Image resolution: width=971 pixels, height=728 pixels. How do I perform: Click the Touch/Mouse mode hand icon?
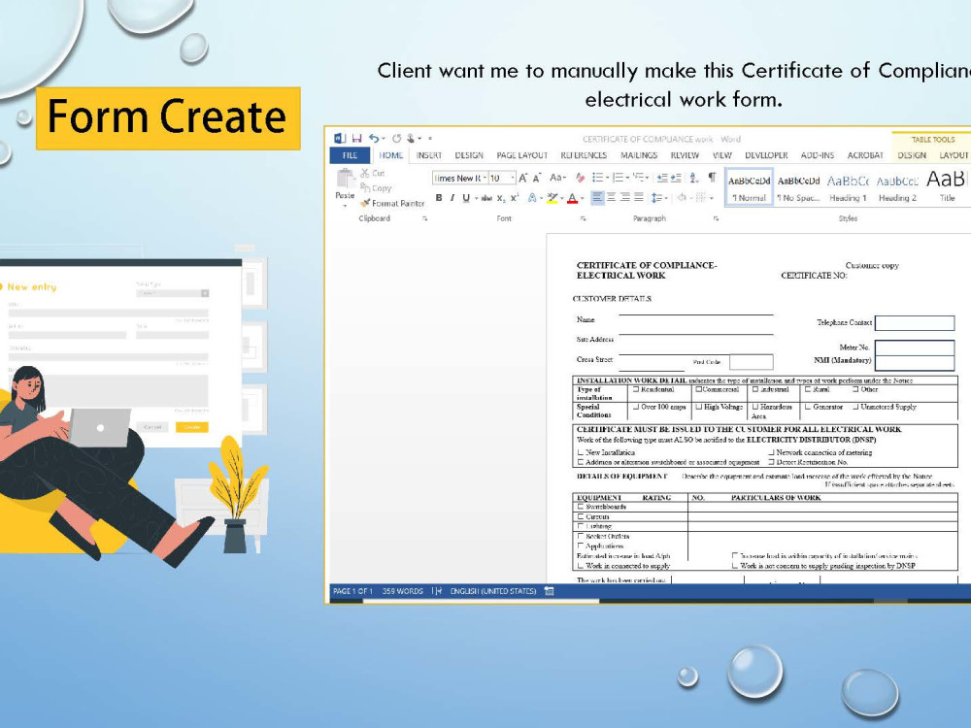click(411, 138)
